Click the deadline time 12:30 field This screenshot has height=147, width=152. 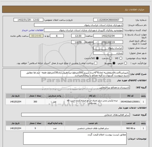click(x=78, y=36)
